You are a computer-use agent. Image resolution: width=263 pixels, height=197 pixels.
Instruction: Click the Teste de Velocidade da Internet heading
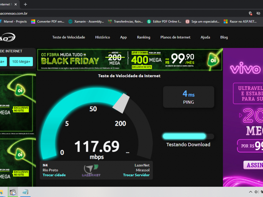pos(129,76)
